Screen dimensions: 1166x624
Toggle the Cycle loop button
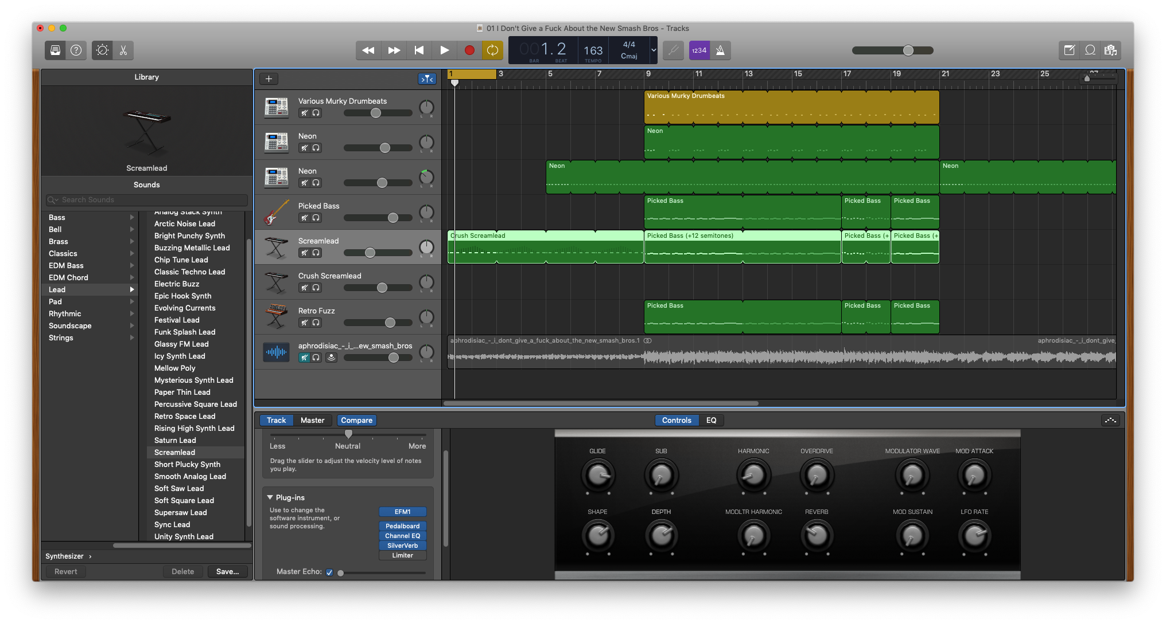tap(492, 50)
